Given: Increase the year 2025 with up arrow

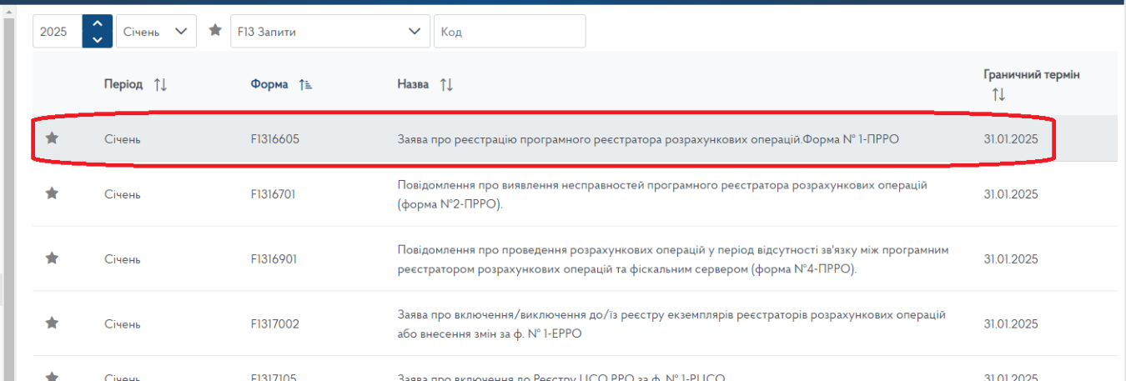Looking at the screenshot, I should 98,23.
